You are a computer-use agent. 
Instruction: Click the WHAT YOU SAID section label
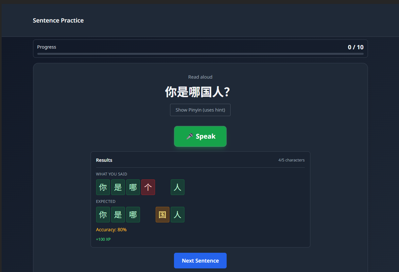point(112,174)
